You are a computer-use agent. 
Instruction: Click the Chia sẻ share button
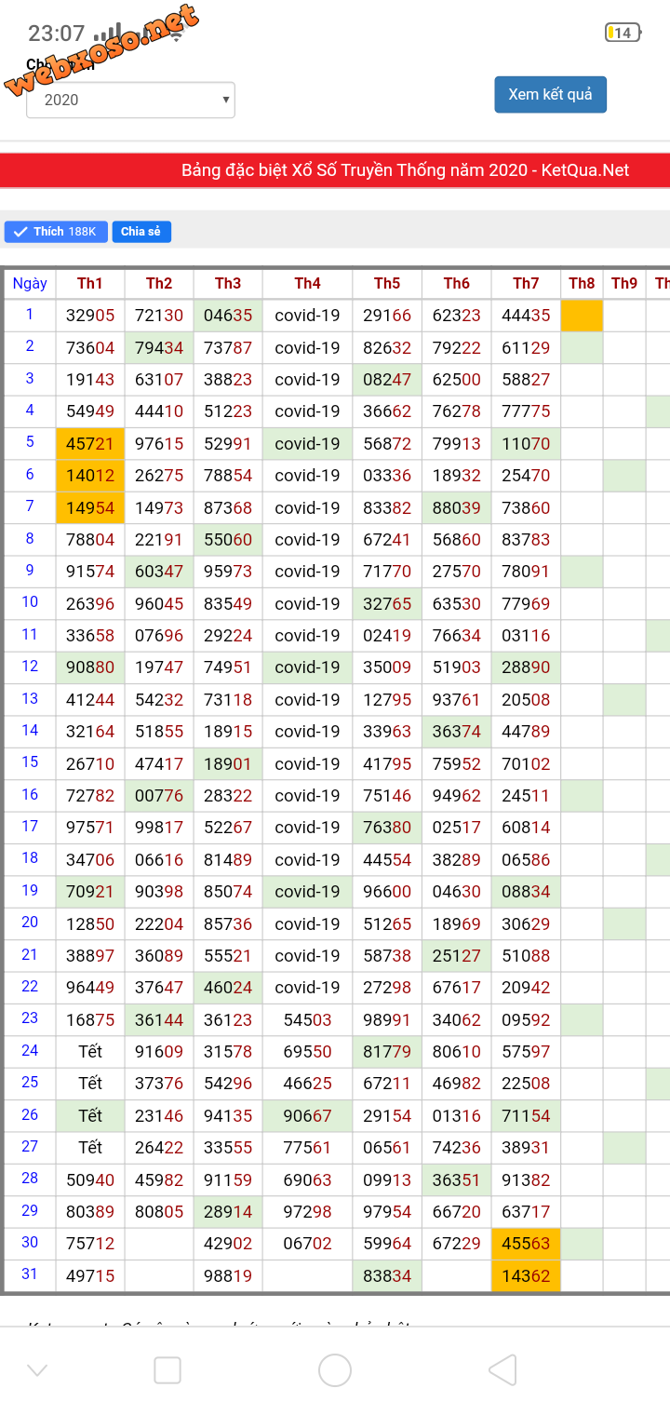coord(141,232)
